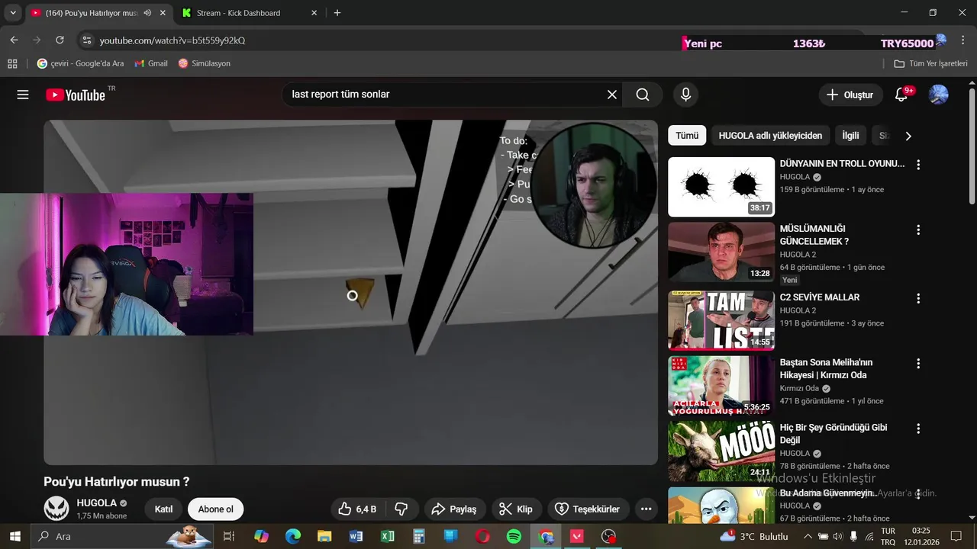The image size is (977, 549).
Task: Run search with the magnifier button
Action: point(643,95)
